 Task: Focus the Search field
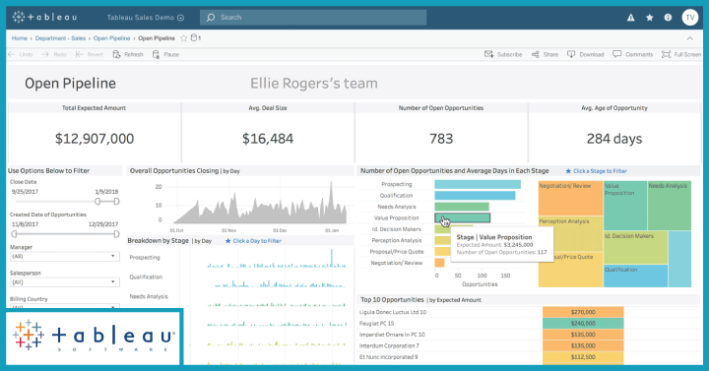point(313,18)
